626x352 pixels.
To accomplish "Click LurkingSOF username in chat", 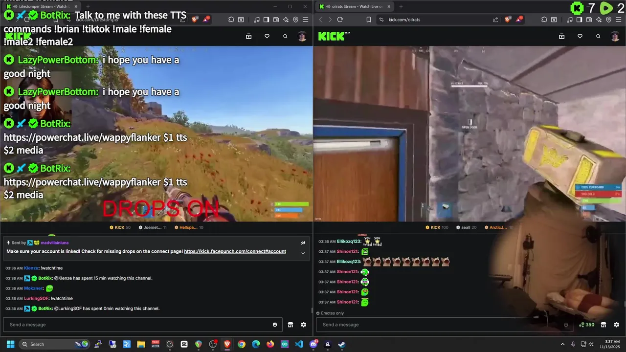I will (36, 299).
